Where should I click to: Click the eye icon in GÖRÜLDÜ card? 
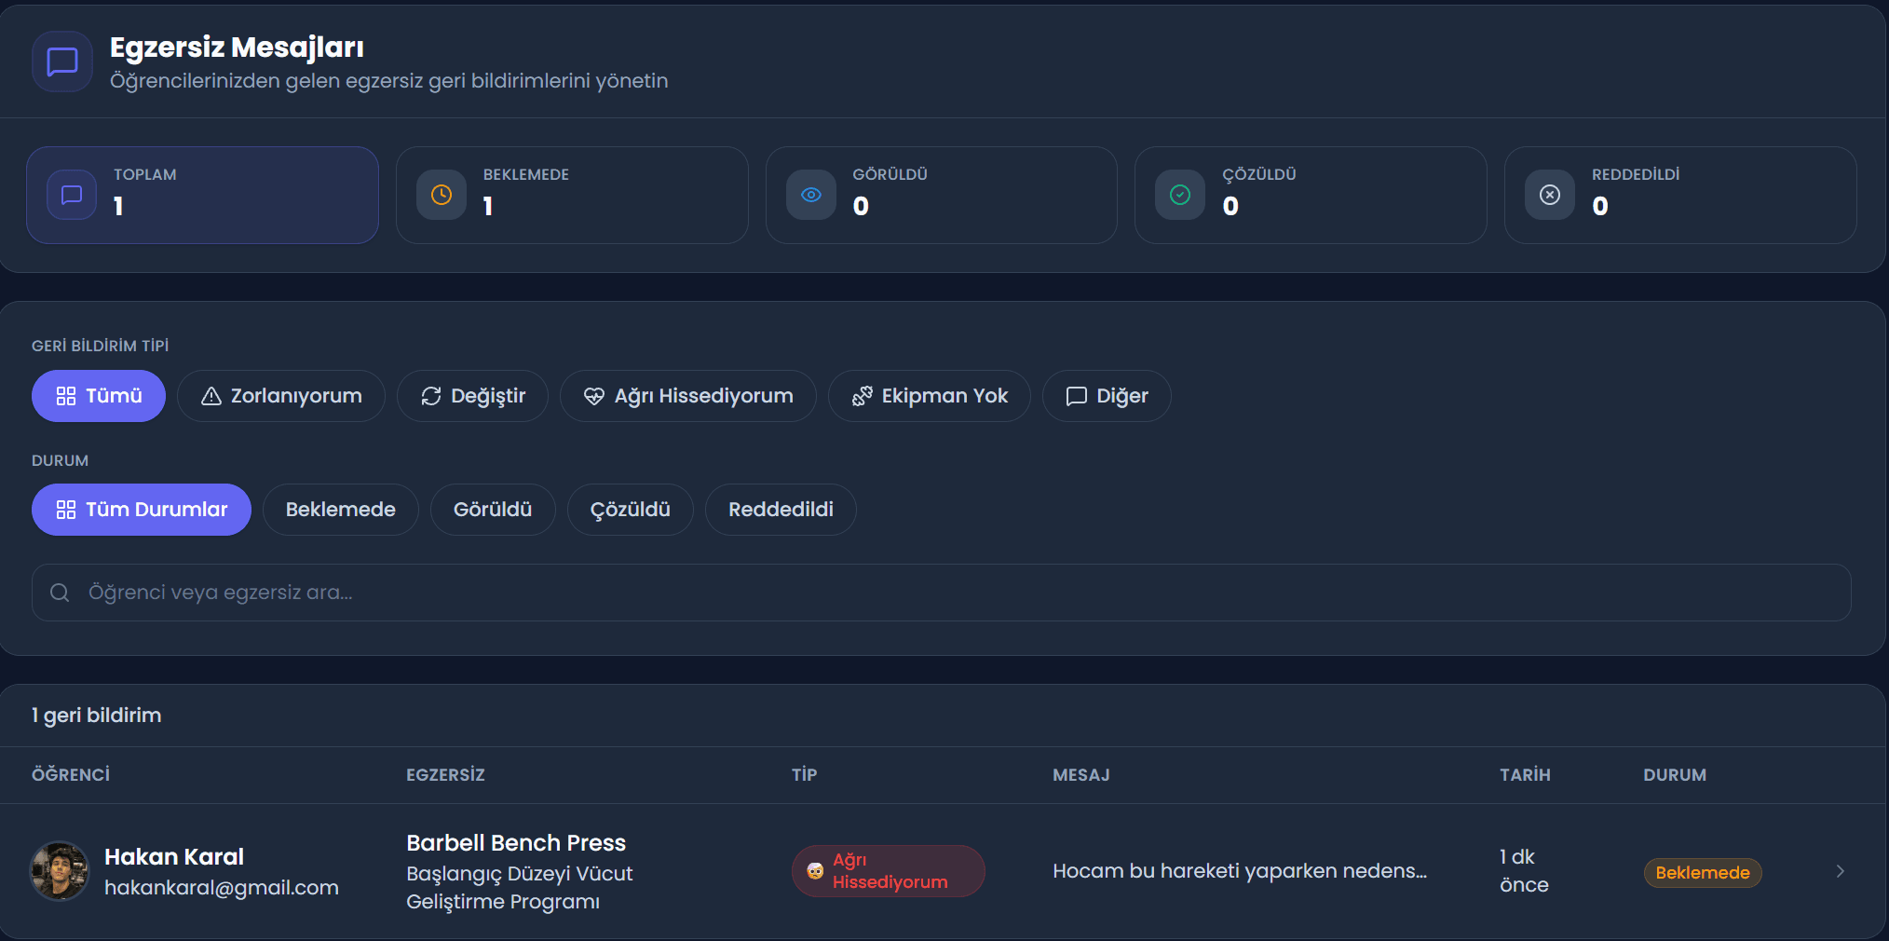pyautogui.click(x=811, y=195)
